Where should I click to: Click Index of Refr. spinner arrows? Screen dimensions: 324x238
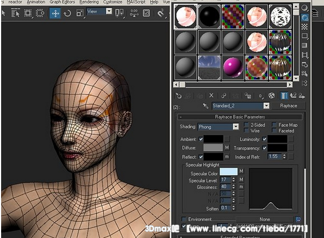coord(284,156)
